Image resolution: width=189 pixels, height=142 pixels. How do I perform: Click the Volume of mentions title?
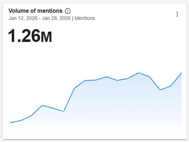[x=35, y=11]
